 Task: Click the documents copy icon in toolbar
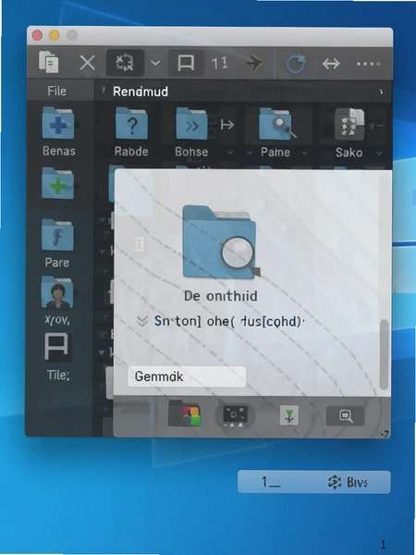pos(48,62)
